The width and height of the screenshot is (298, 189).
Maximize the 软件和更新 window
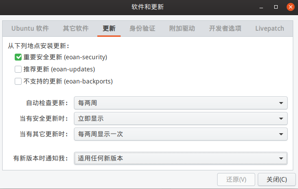pyautogui.click(x=276, y=7)
